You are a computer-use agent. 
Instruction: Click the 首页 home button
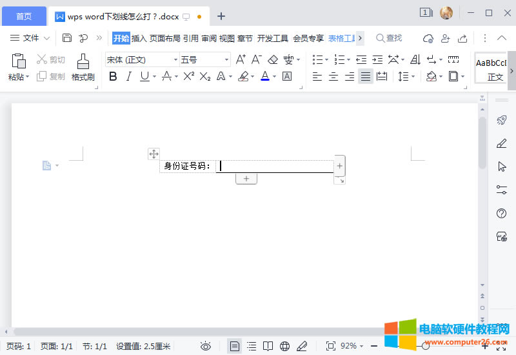23,16
